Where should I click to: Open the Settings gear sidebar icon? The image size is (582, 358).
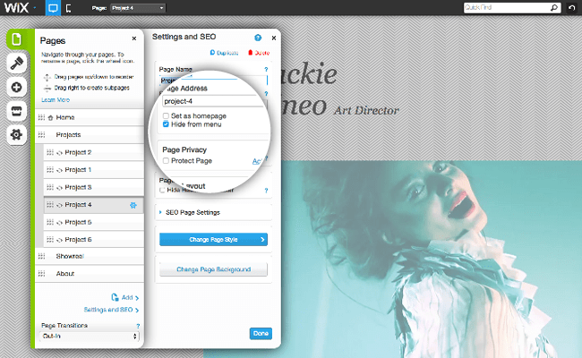coord(16,134)
